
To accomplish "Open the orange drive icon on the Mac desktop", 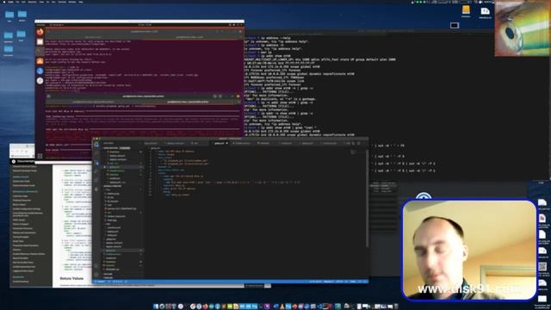I will 466,10.
